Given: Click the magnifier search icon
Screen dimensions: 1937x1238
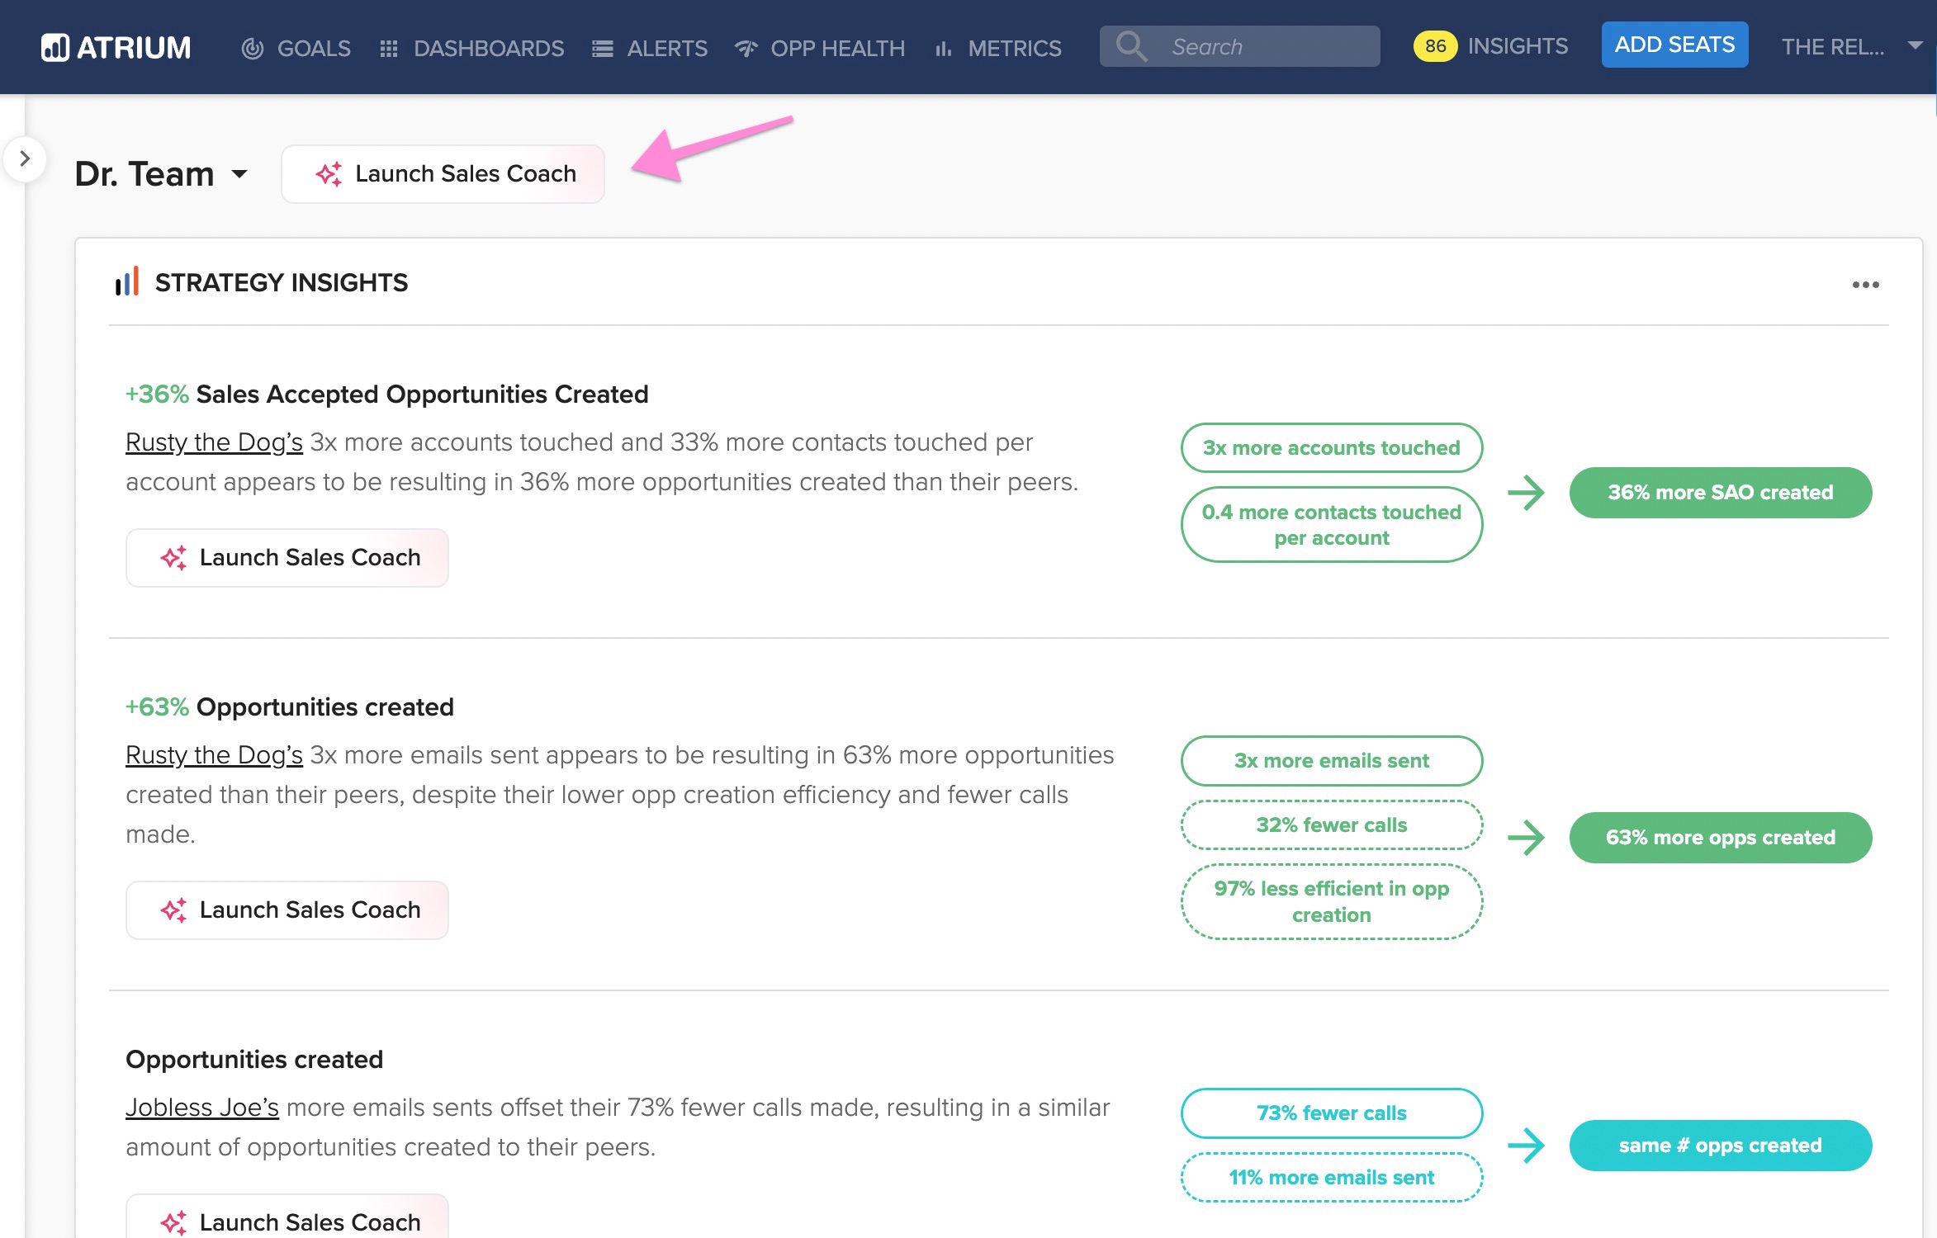Looking at the screenshot, I should tap(1132, 46).
